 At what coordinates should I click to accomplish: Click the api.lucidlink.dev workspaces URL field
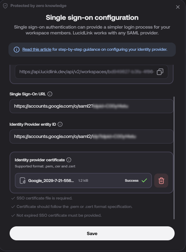coord(91,72)
